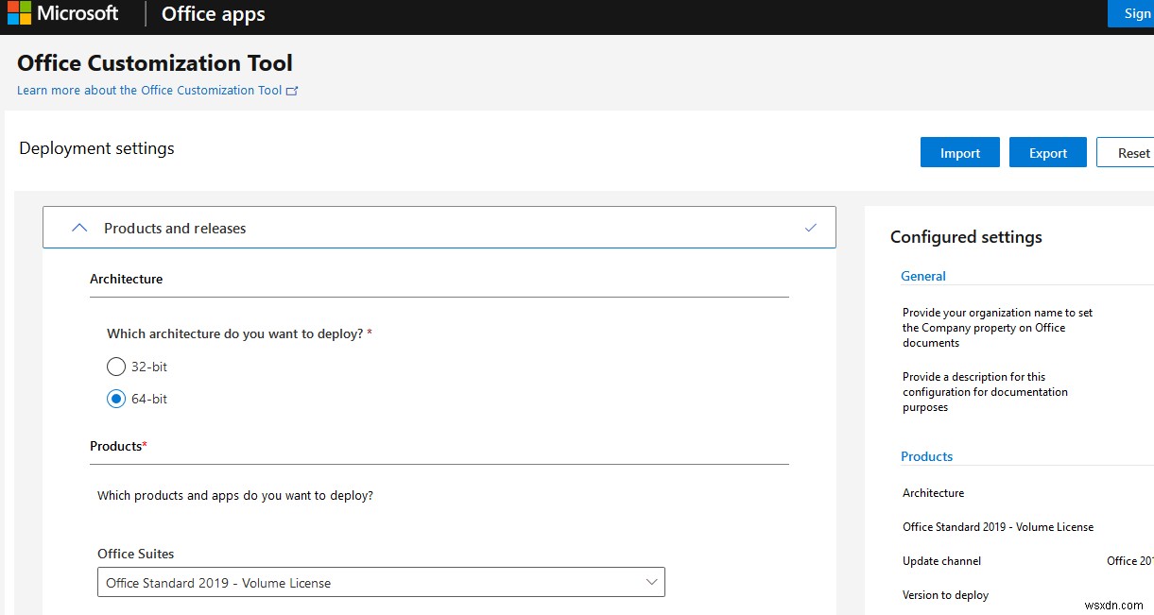This screenshot has width=1154, height=615.
Task: Click the external link icon beside Learn more
Action: pos(292,91)
